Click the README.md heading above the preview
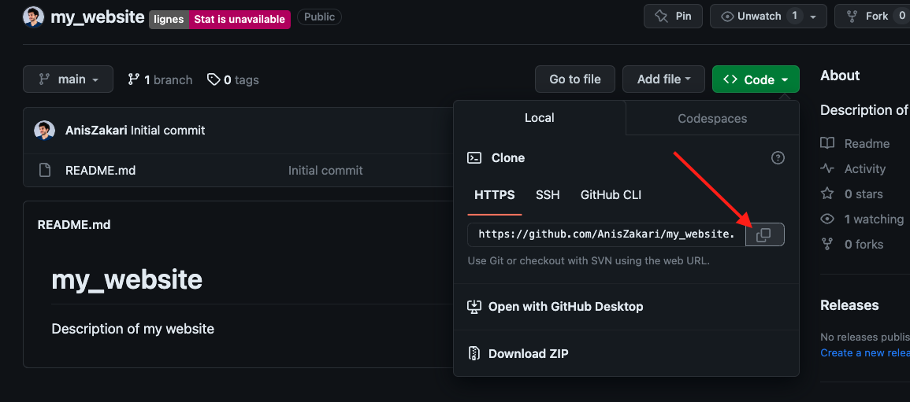This screenshot has width=910, height=402. [x=74, y=225]
